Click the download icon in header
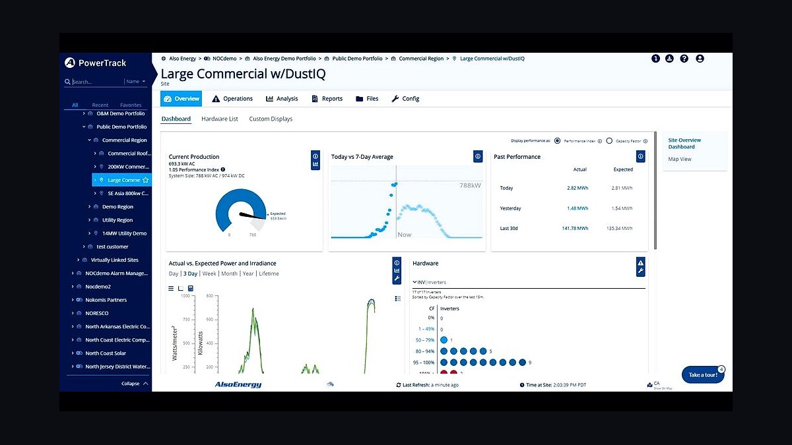The width and height of the screenshot is (792, 445). [669, 59]
